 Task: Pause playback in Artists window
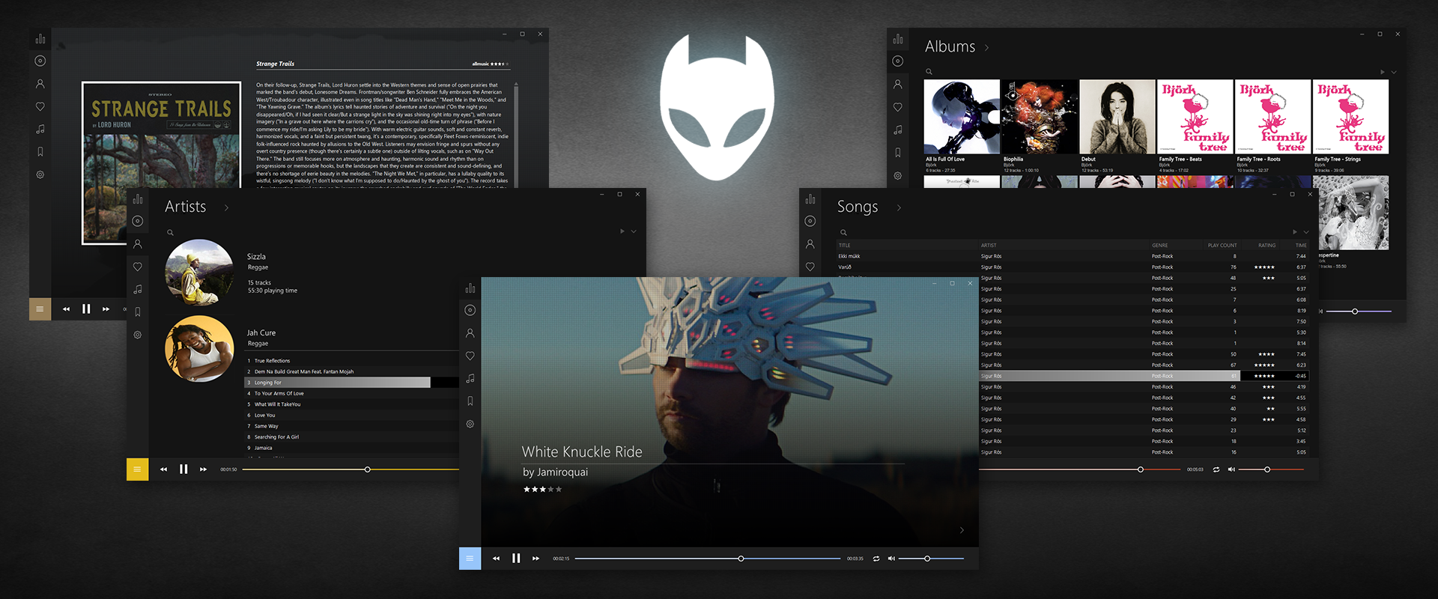pos(183,469)
